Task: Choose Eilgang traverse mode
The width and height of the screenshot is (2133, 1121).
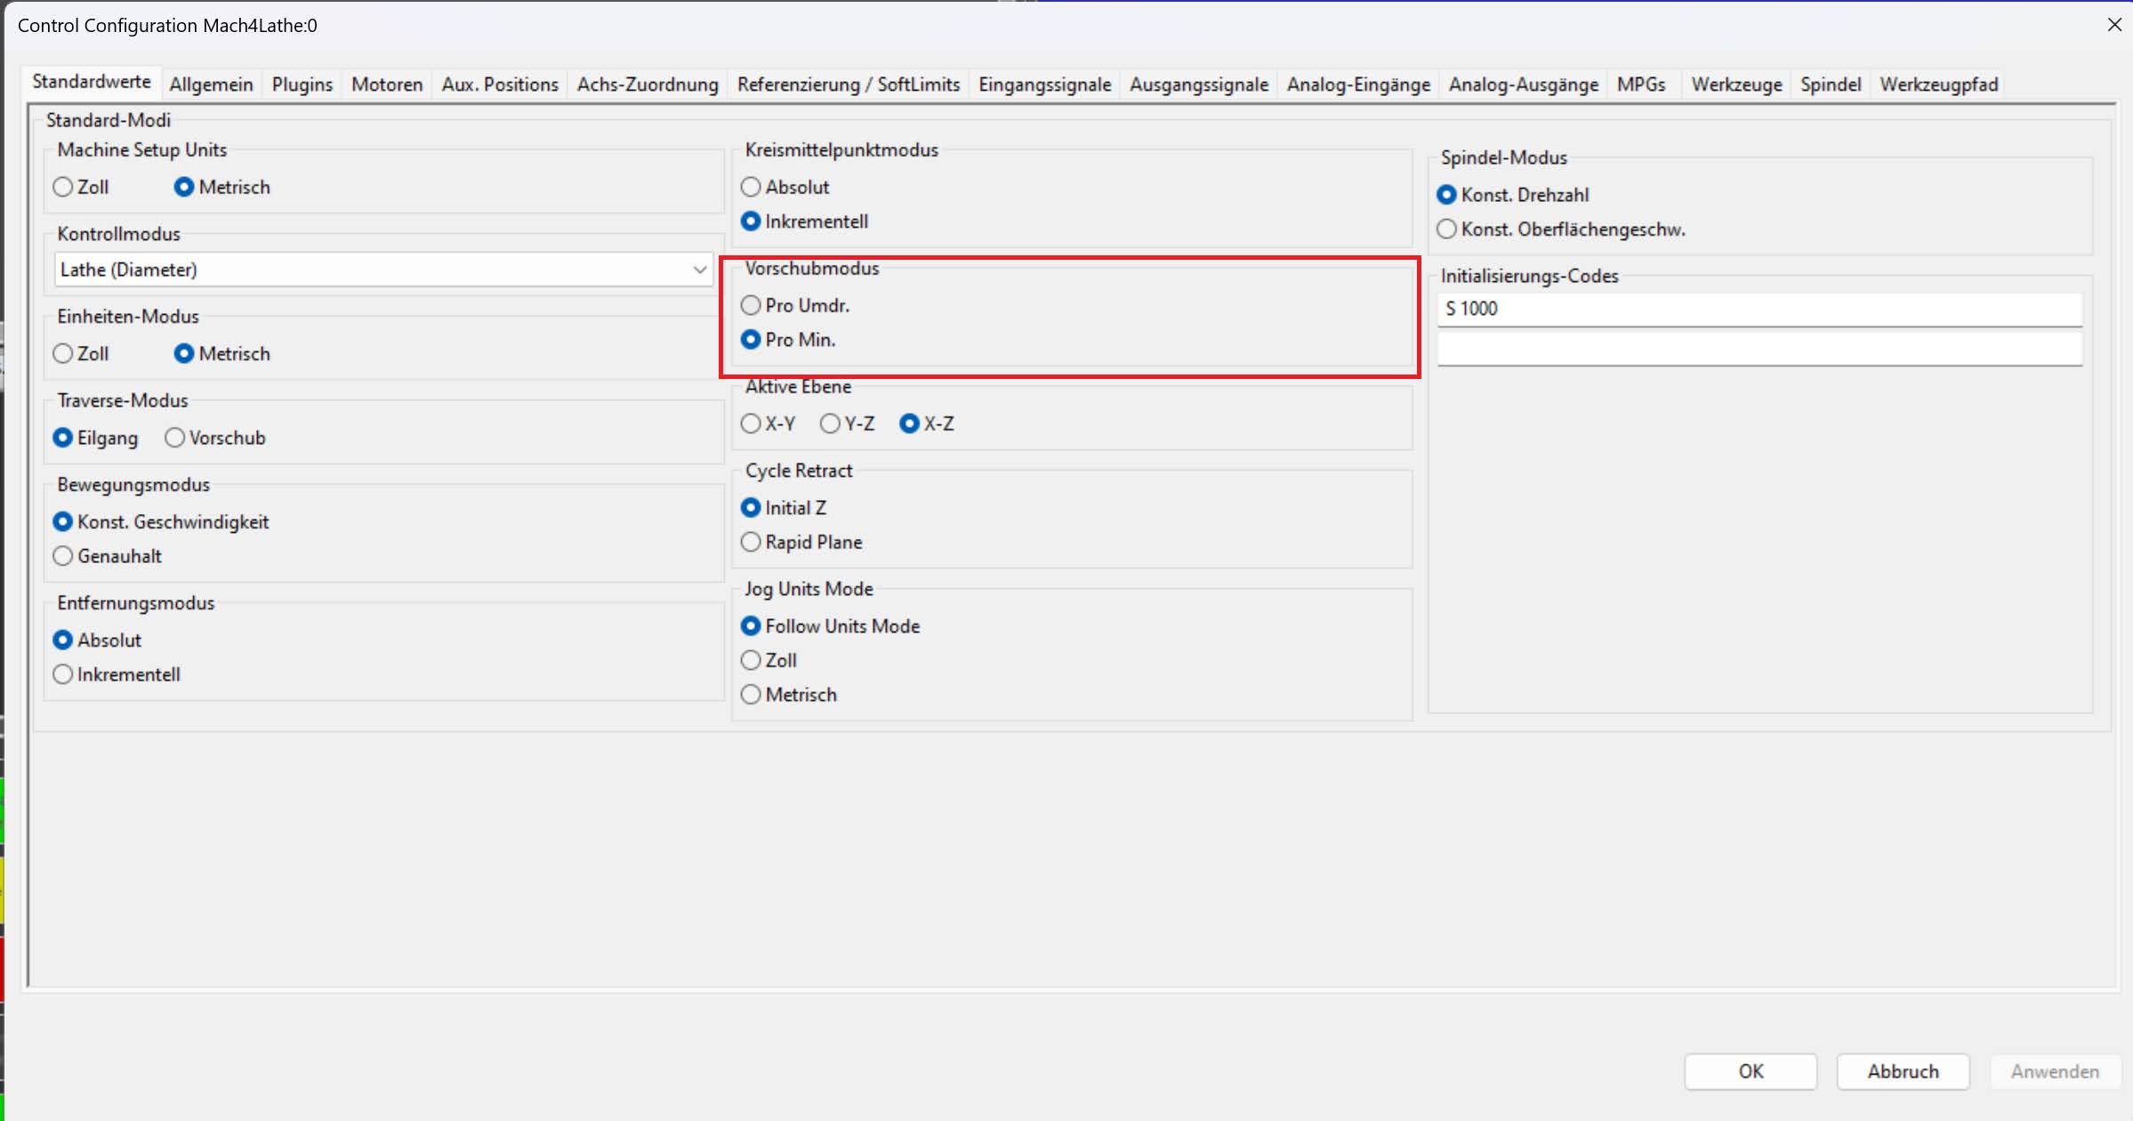Action: point(96,438)
